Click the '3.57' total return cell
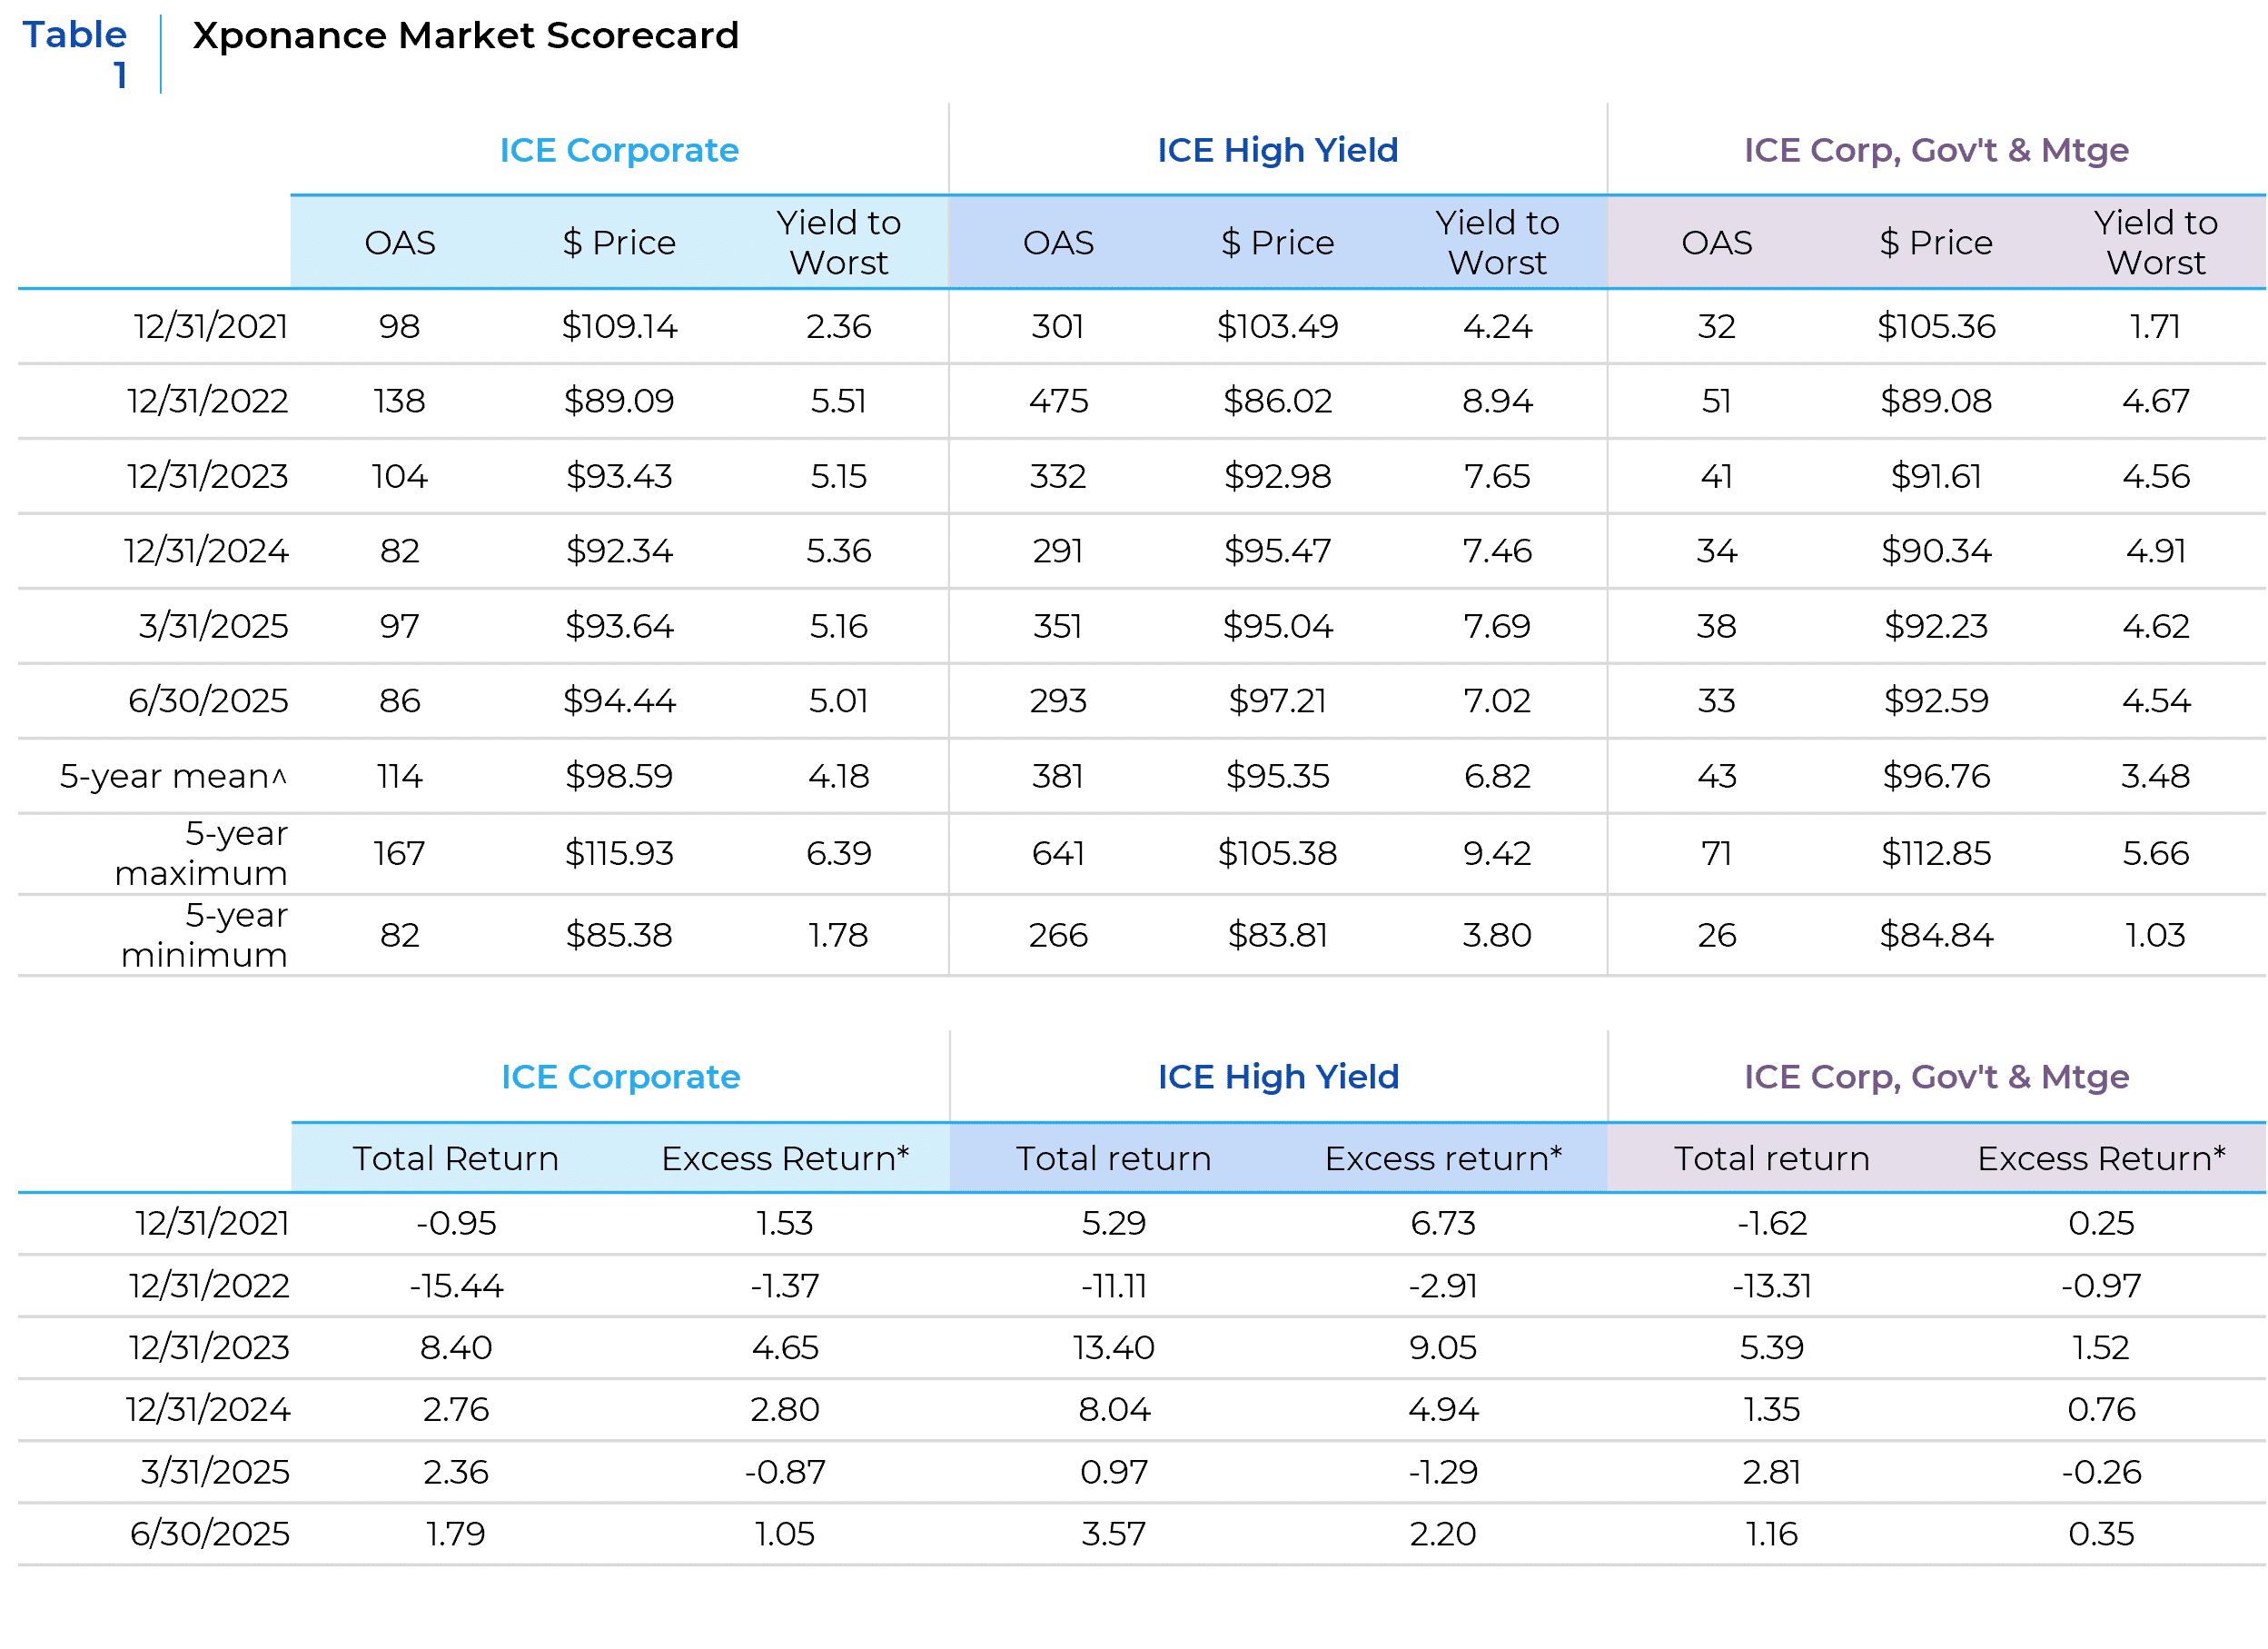The width and height of the screenshot is (2268, 1649). click(1114, 1534)
